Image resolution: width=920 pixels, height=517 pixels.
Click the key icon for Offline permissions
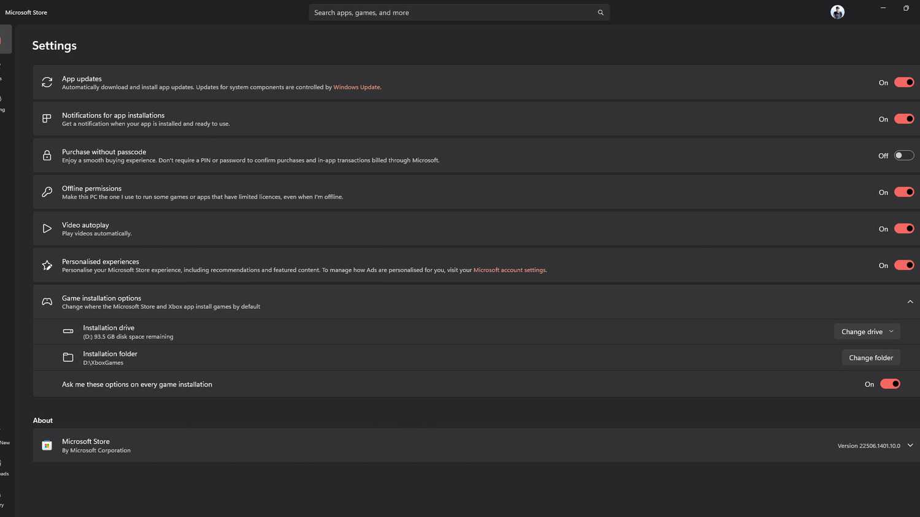(47, 192)
